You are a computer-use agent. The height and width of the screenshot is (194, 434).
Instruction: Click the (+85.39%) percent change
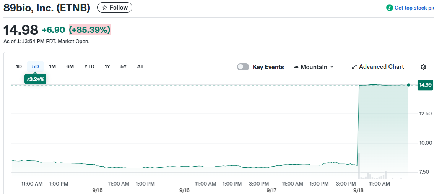coord(90,30)
